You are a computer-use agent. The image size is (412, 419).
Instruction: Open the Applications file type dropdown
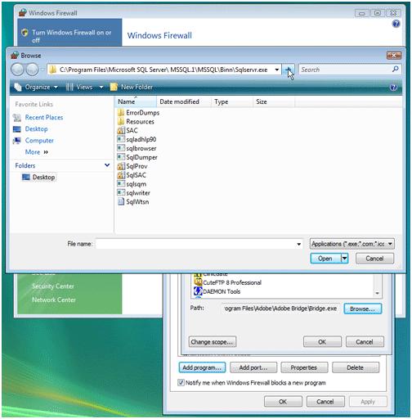coord(352,244)
